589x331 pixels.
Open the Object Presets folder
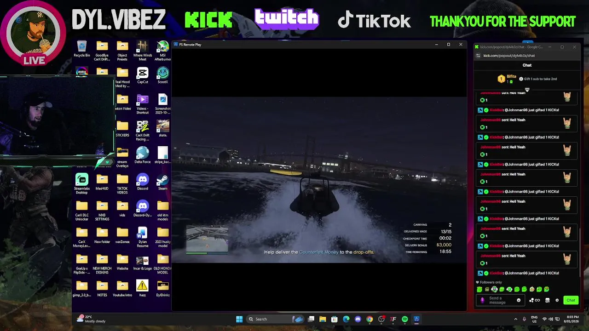(122, 51)
